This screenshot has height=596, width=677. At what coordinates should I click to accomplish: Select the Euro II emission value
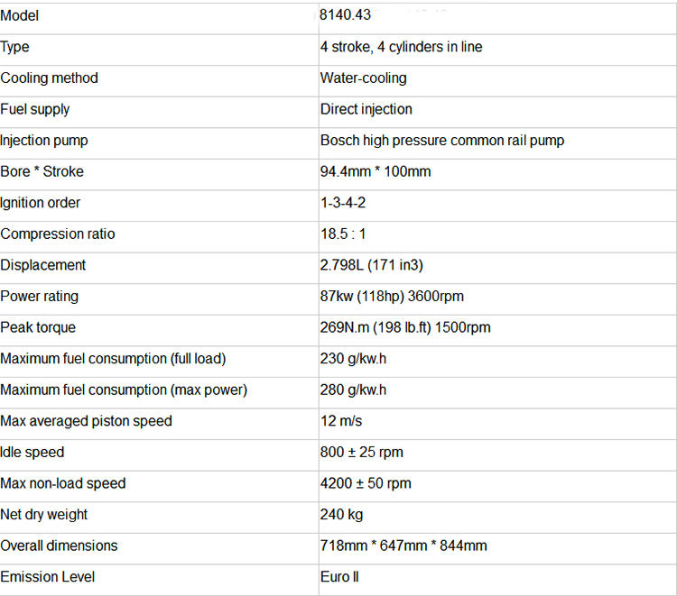[339, 576]
